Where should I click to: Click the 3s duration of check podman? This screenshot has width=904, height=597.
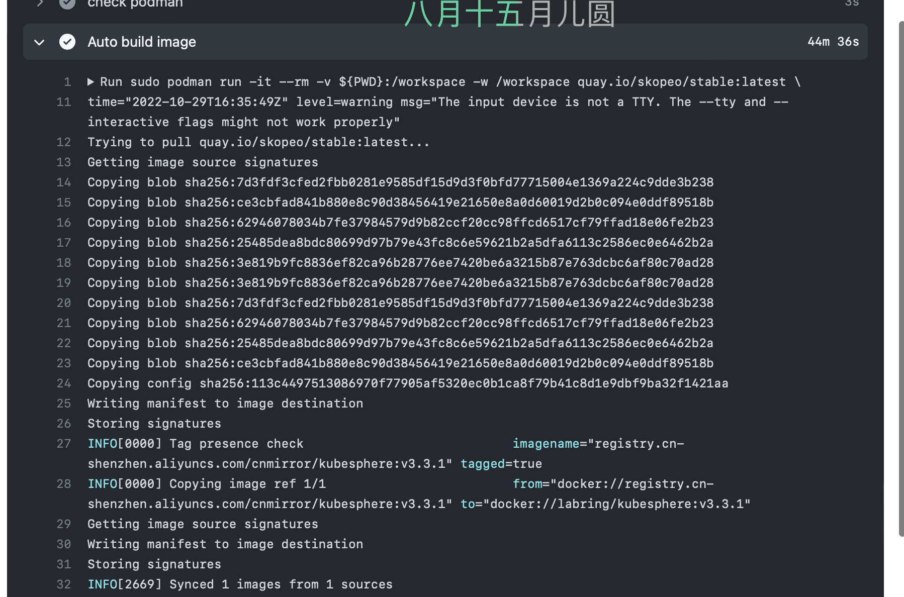853,4
